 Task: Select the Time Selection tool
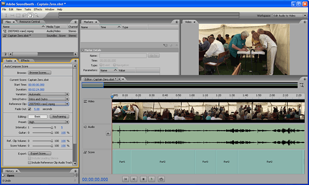pyautogui.click(x=6, y=15)
